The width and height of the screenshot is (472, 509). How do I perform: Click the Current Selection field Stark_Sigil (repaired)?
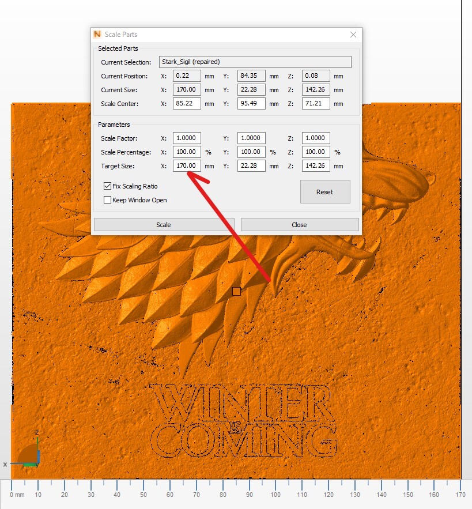click(255, 62)
